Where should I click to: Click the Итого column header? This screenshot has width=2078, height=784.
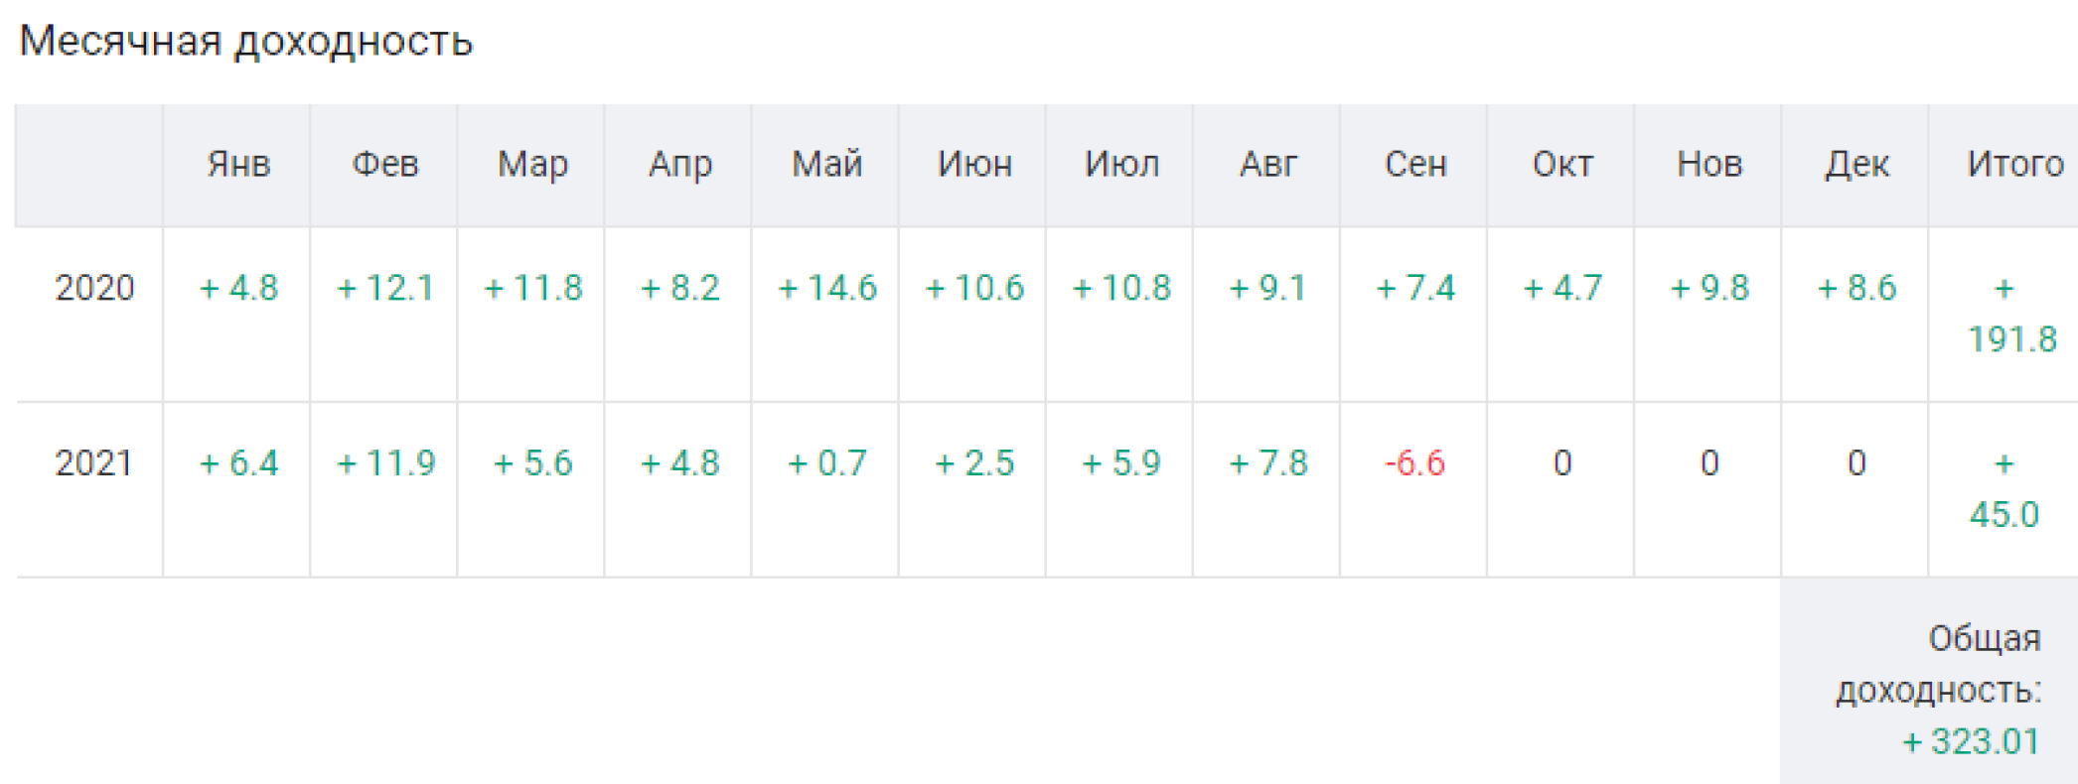pyautogui.click(x=2014, y=164)
